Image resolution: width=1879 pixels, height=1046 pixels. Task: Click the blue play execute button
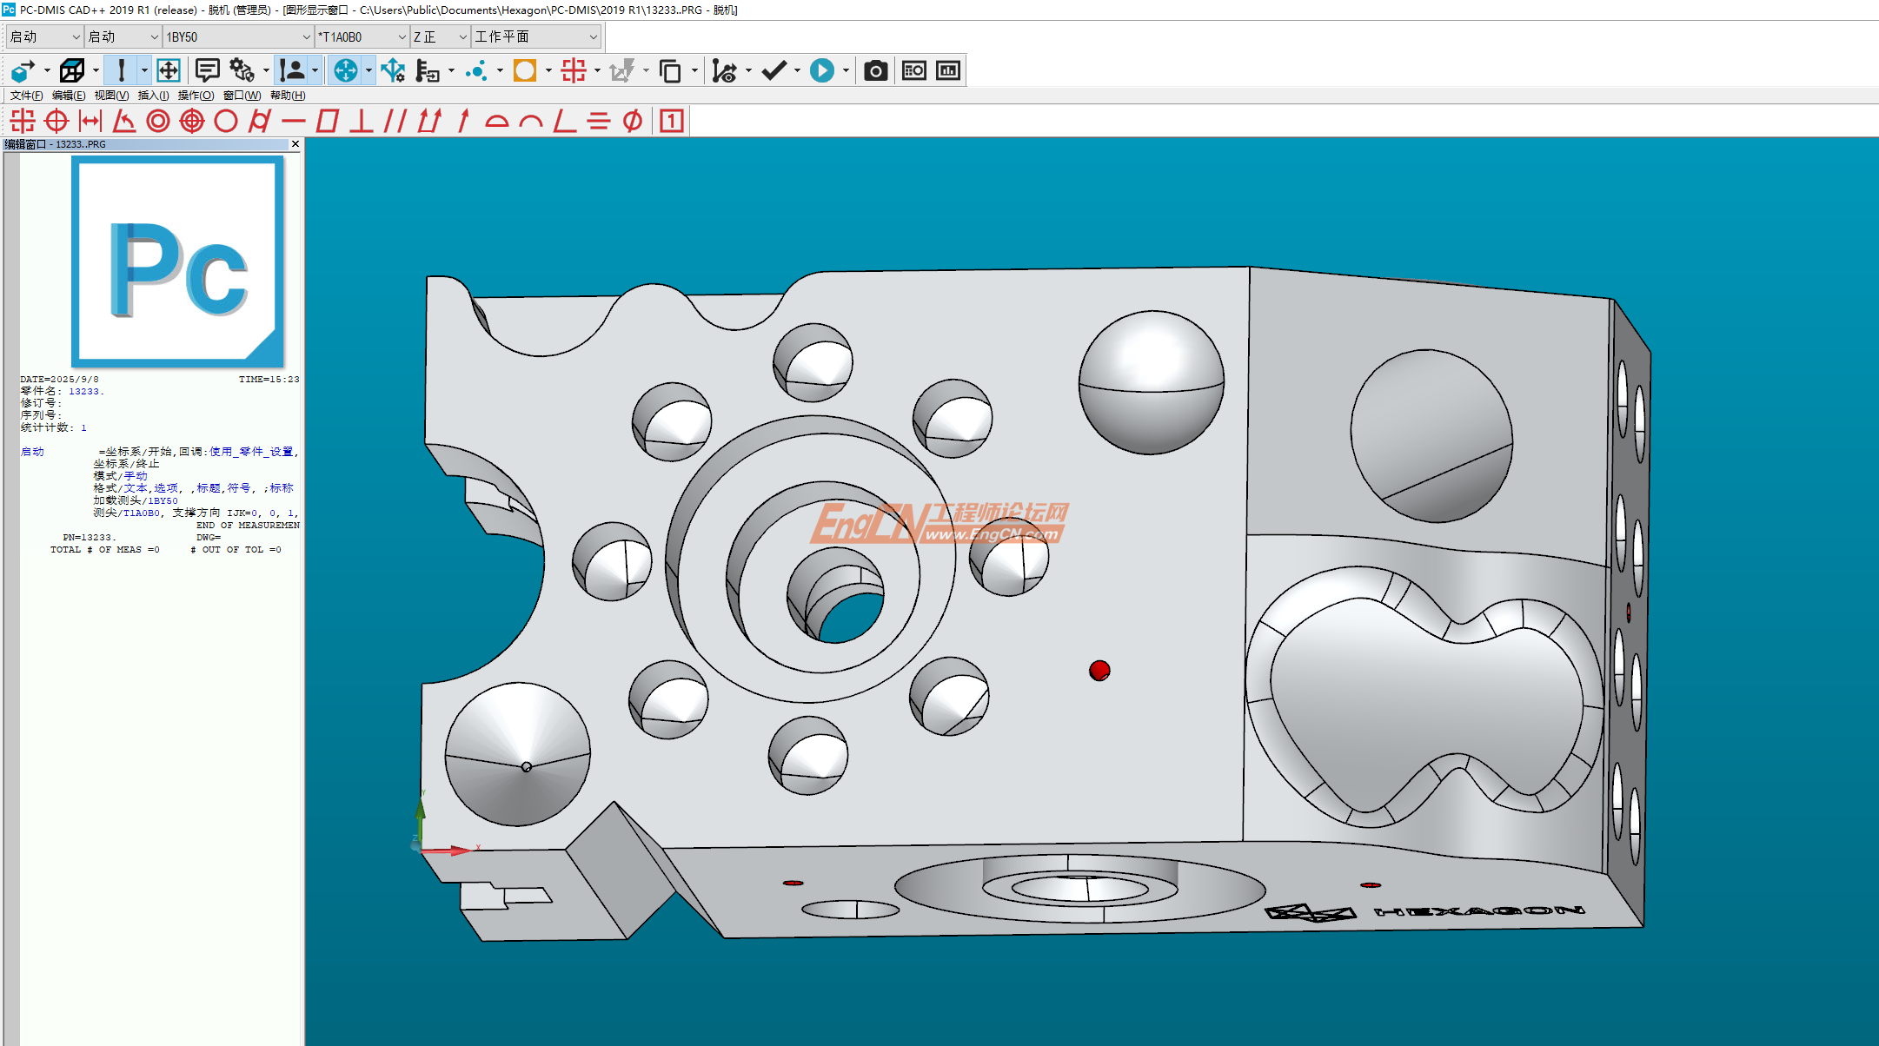[x=821, y=71]
